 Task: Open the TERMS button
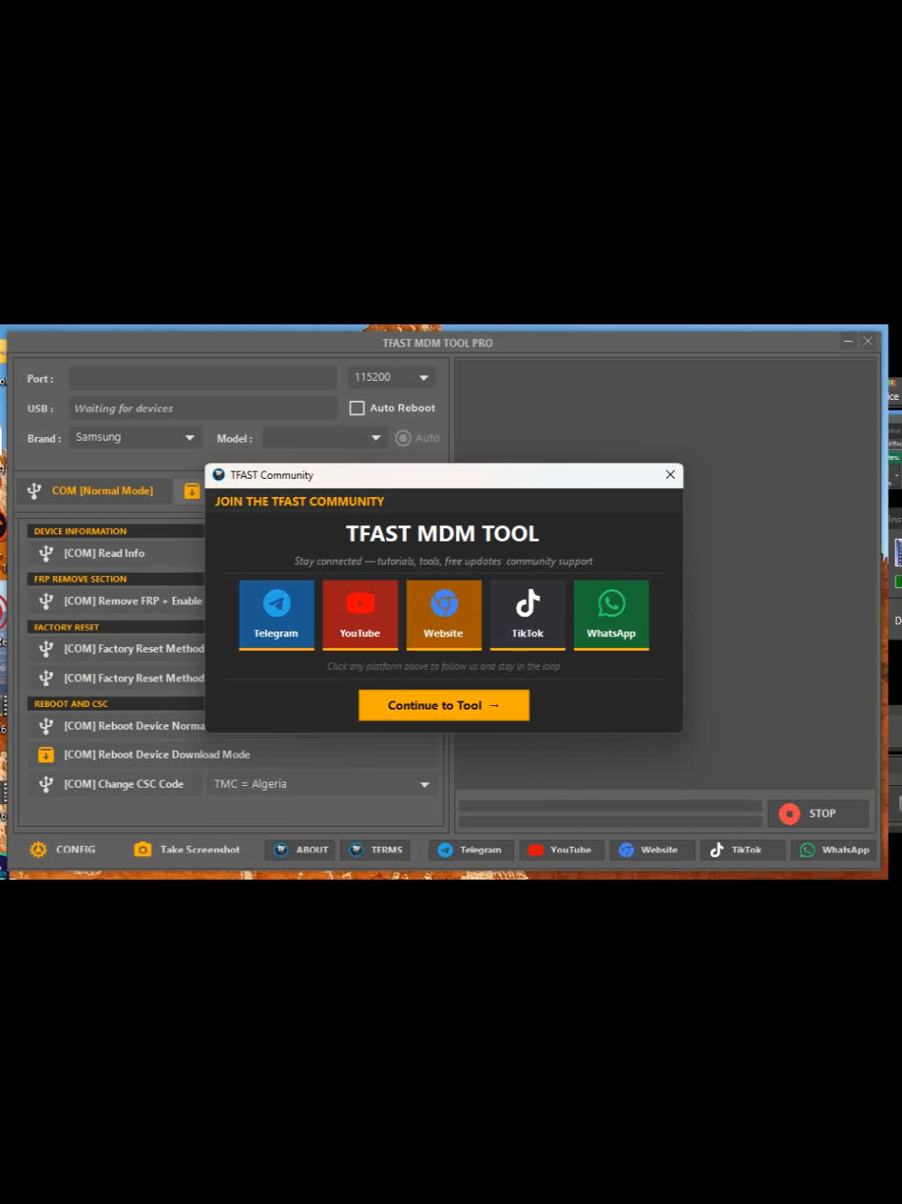click(x=376, y=850)
